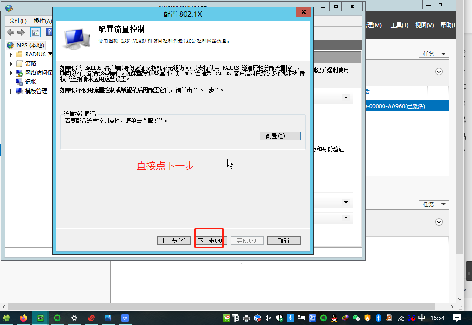Click the horizontal scrollbar right arrow
472x325 pixels.
[x=452, y=307]
